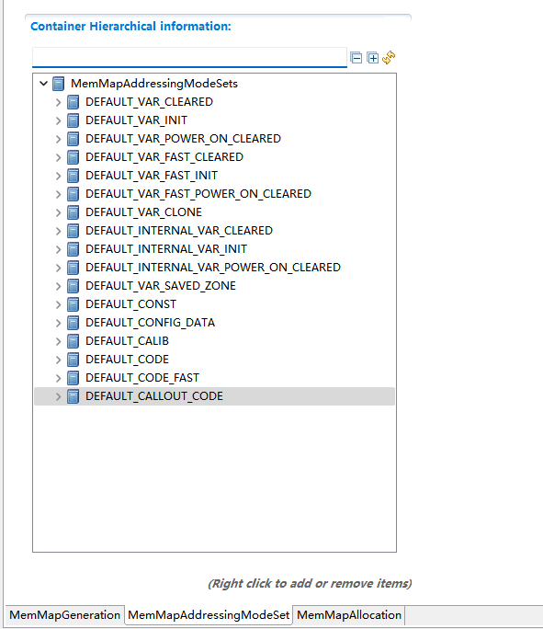
Task: Click the DEFAULT_CONFIG_DATA container icon
Action: coord(73,323)
